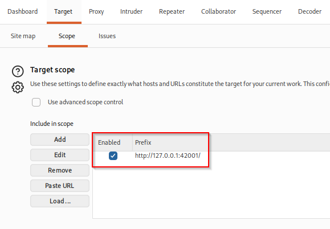The image size is (330, 229).
Task: Click Add button for scope
Action: (x=60, y=140)
